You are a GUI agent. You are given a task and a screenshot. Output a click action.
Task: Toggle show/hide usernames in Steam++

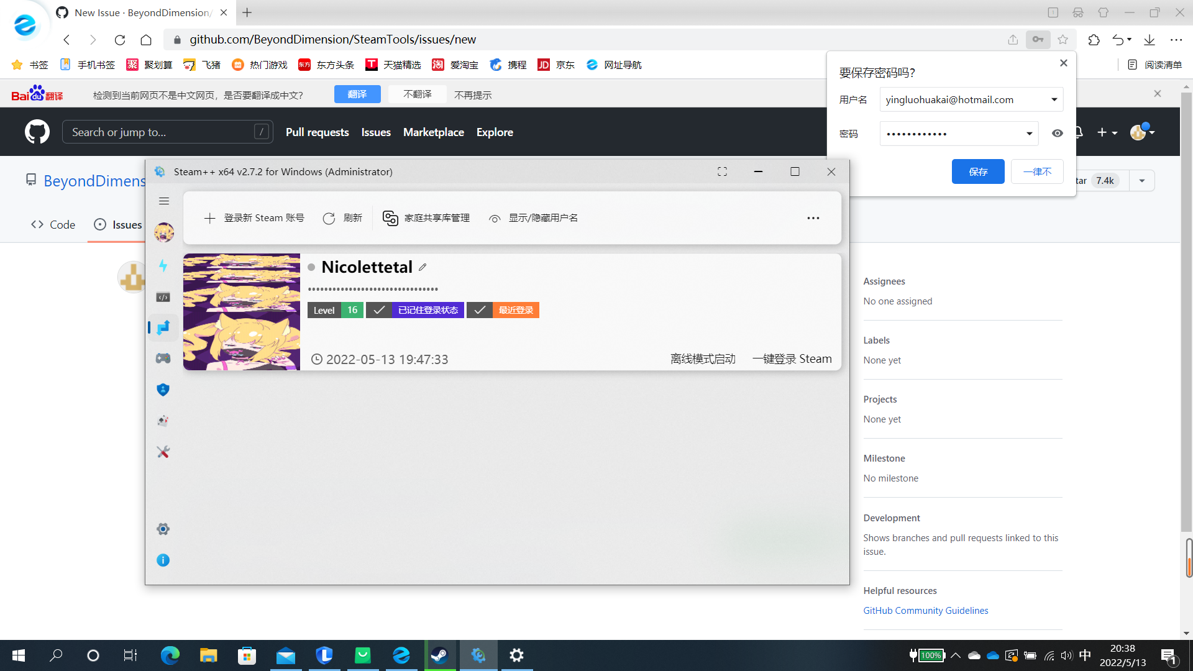tap(534, 218)
